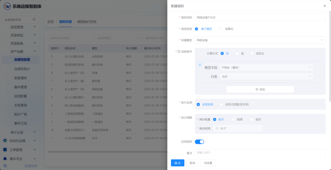Choose 或 as the calculation method
Image resolution: width=331 pixels, height=170 pixels.
pos(239,53)
